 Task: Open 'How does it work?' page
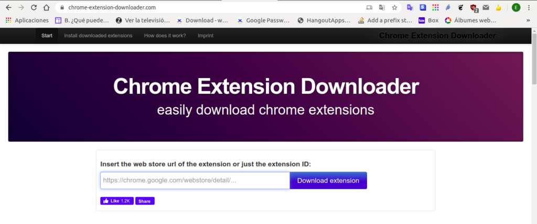(165, 36)
